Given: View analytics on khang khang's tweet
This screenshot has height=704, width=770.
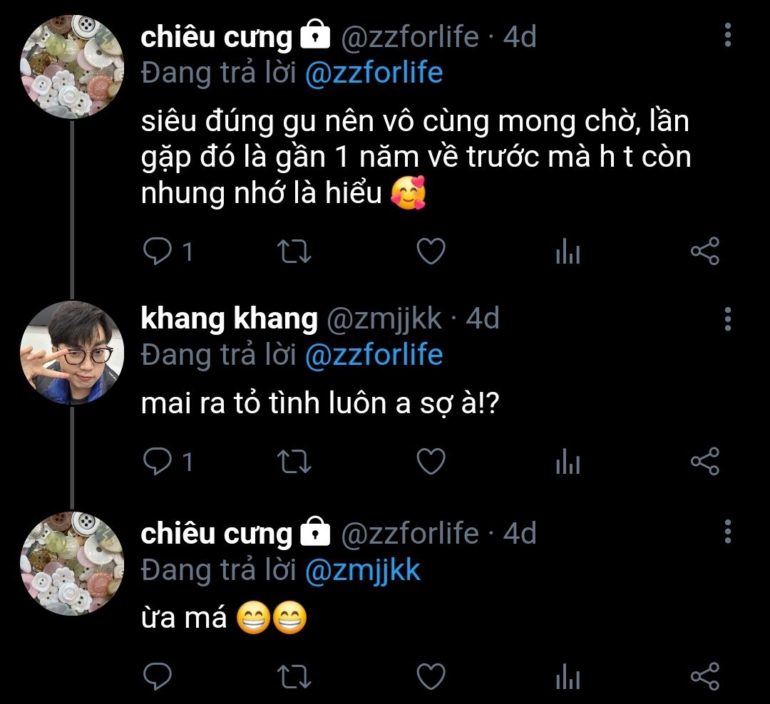Looking at the screenshot, I should pyautogui.click(x=568, y=462).
